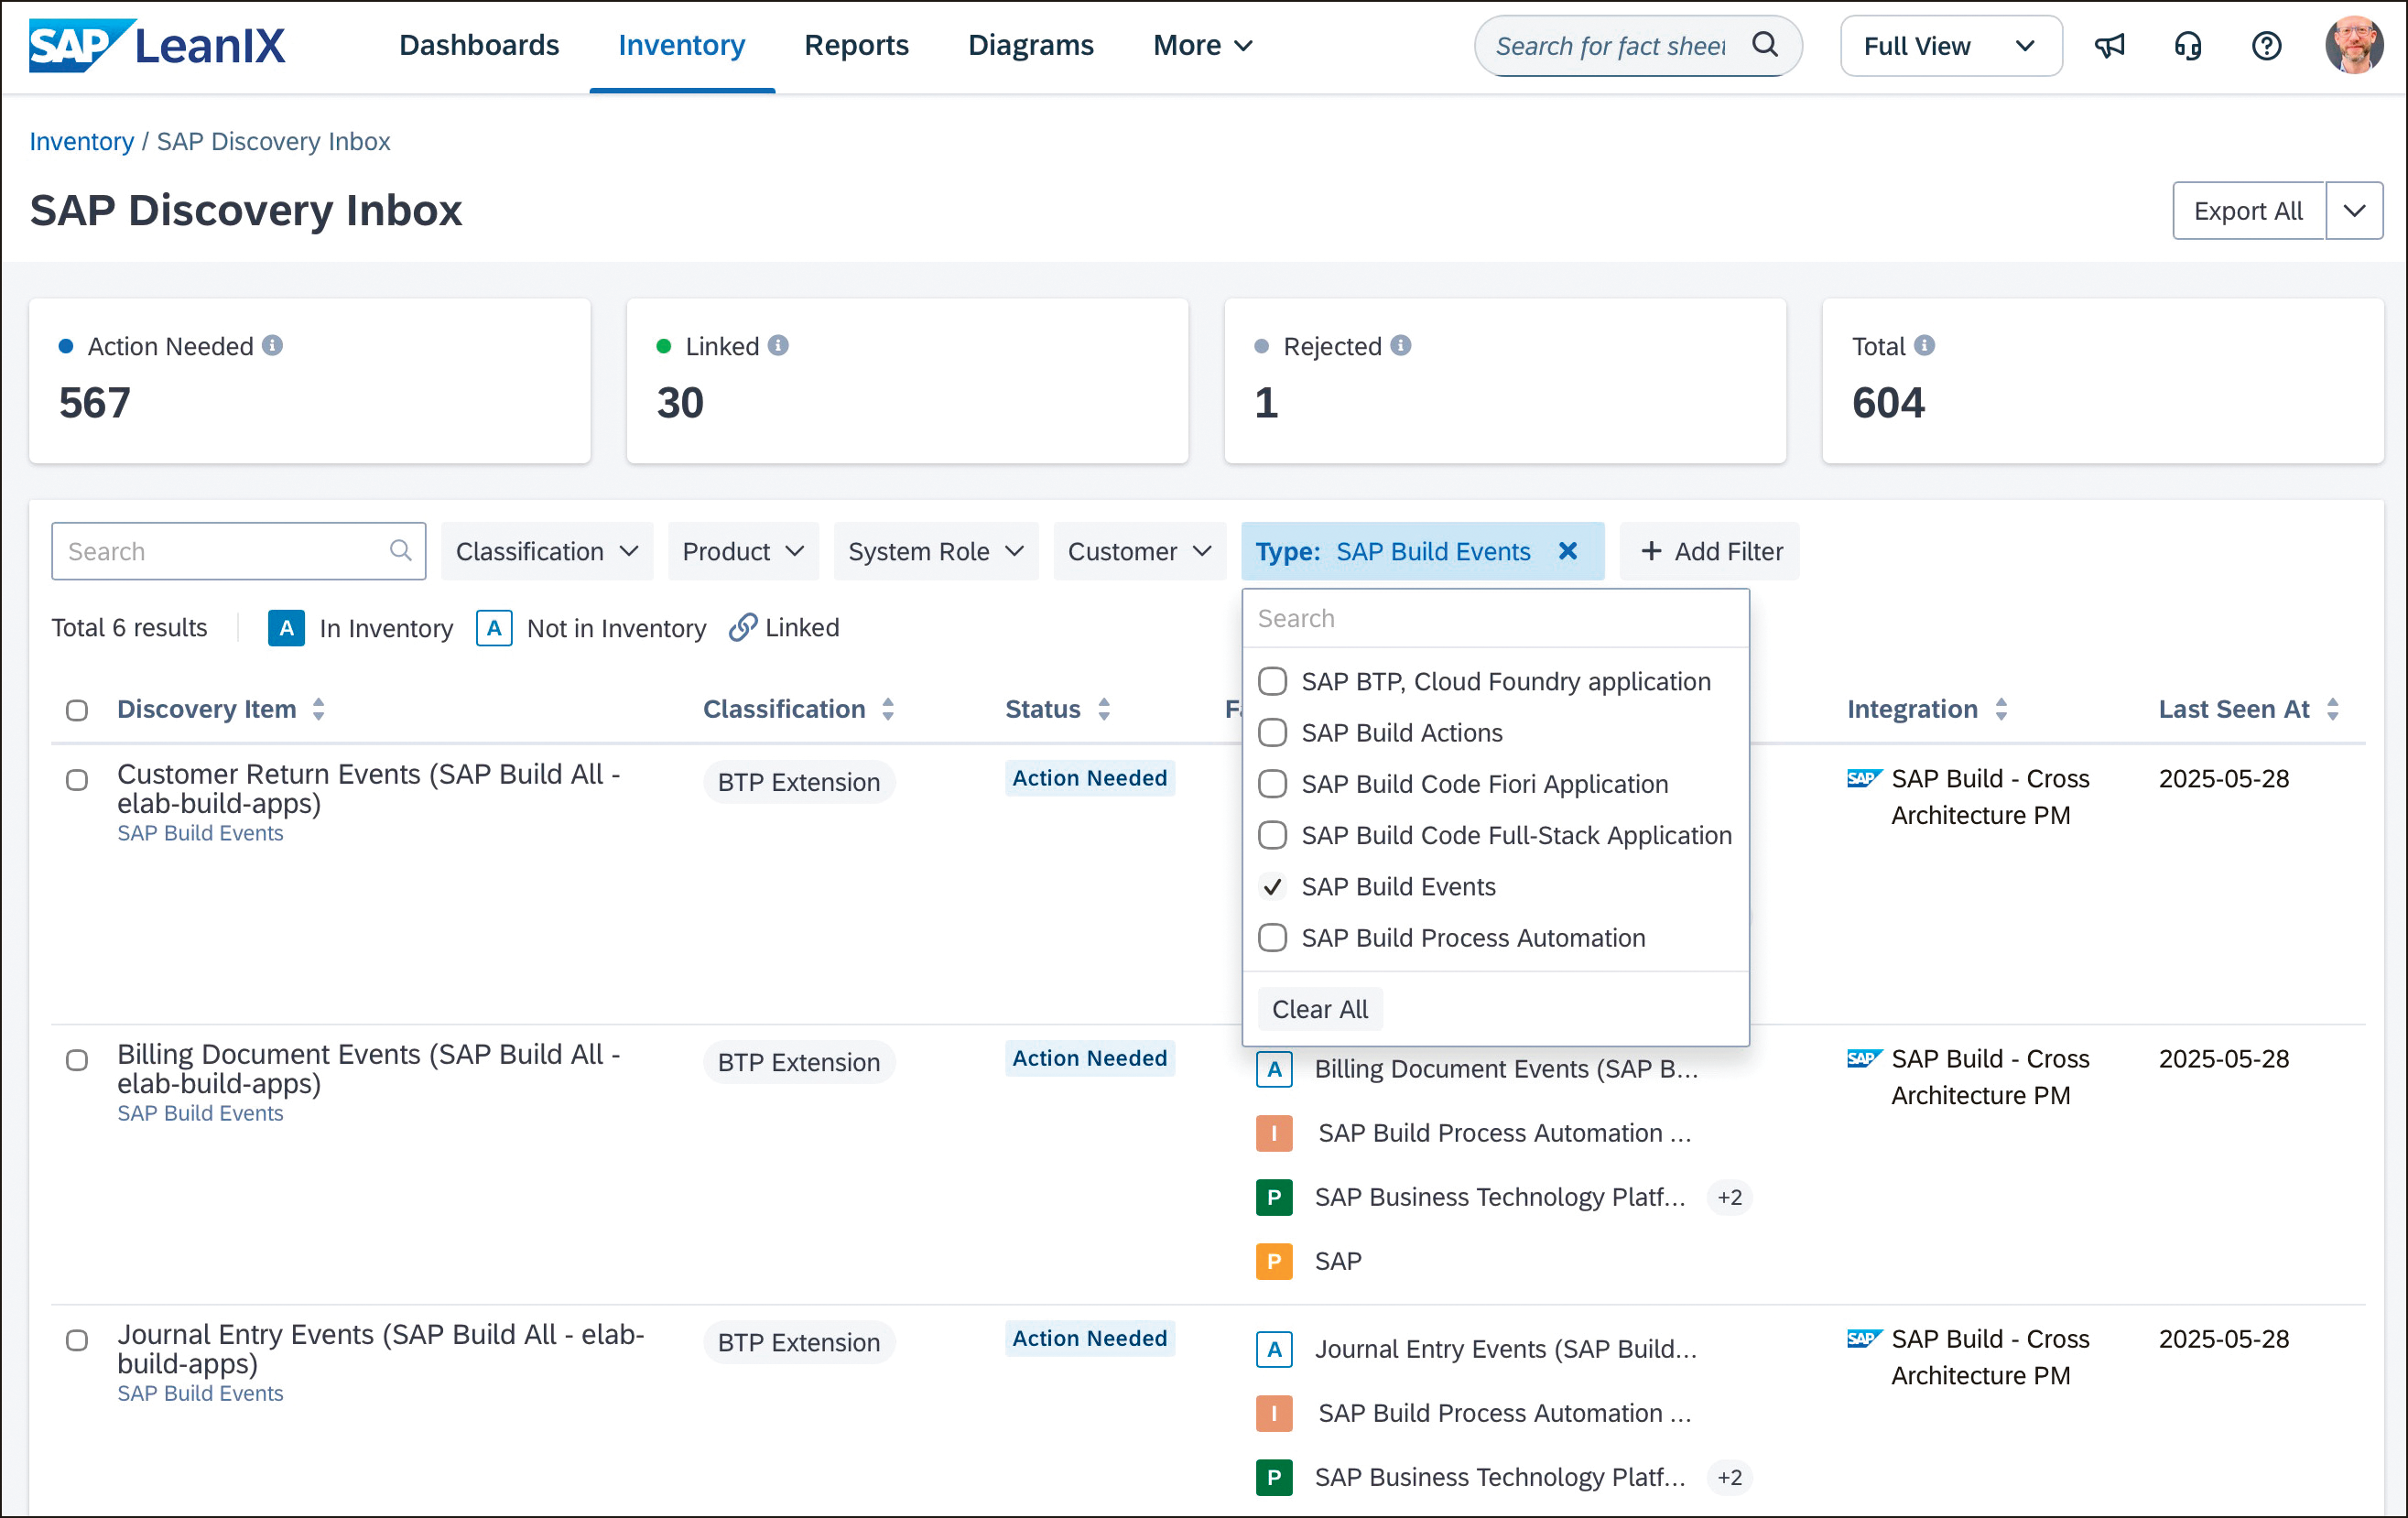Go to the Dashboards tab

coord(479,46)
